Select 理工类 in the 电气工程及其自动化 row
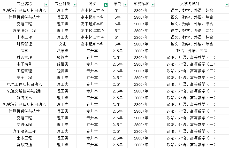 tap(63, 84)
